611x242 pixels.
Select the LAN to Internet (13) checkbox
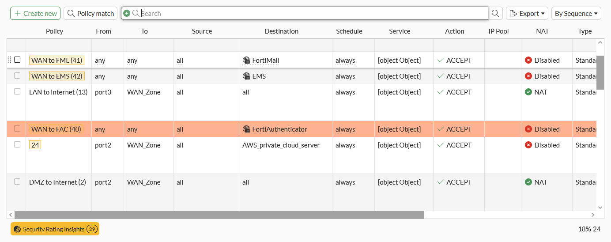click(x=17, y=91)
